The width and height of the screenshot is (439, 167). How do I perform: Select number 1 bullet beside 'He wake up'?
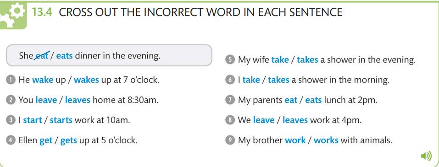(11, 80)
